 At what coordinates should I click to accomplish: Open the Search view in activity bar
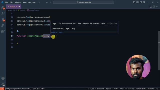(x=3, y=13)
